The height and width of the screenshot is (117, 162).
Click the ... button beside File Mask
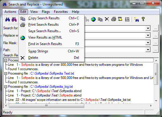[x=156, y=43]
